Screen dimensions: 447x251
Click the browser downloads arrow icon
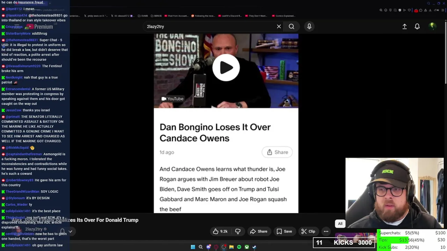click(x=430, y=10)
